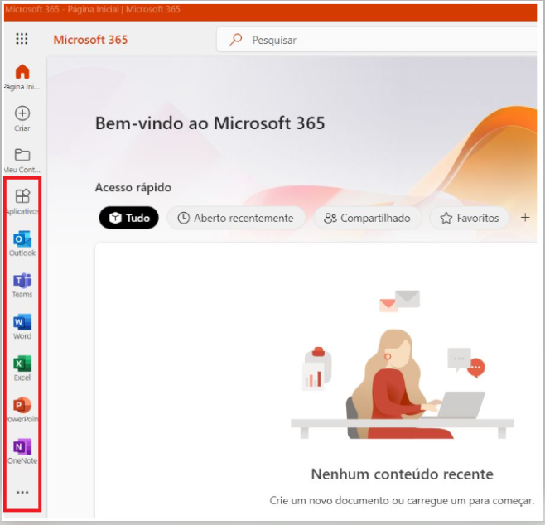
Task: Click the Criar plus icon in sidebar
Action: click(22, 114)
